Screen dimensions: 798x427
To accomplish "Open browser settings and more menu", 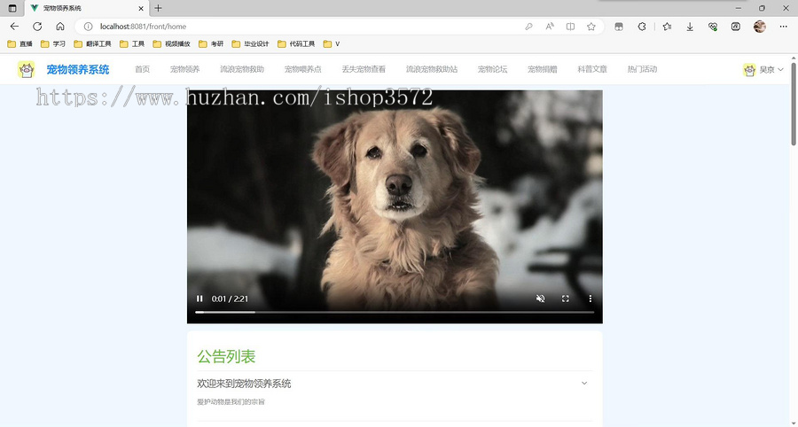I will coord(783,27).
